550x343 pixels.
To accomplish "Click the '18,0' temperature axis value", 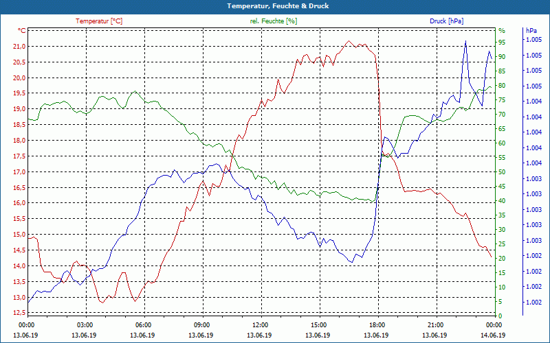I will (x=19, y=141).
